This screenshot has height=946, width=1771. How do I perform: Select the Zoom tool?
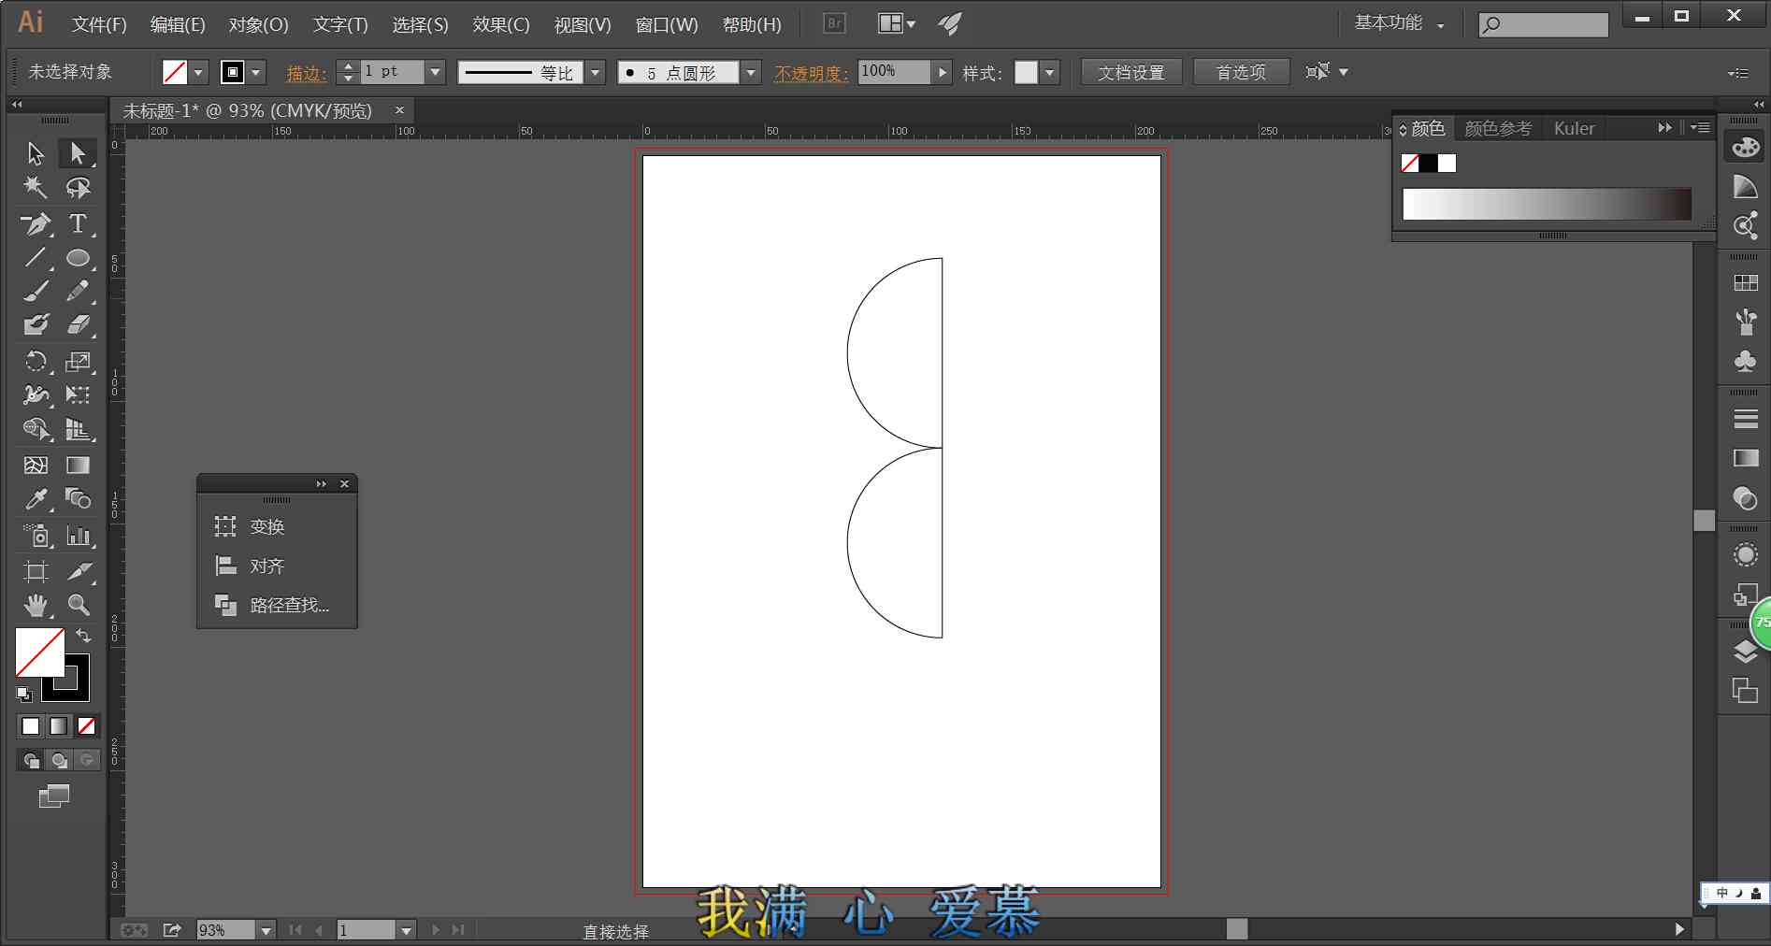(78, 606)
